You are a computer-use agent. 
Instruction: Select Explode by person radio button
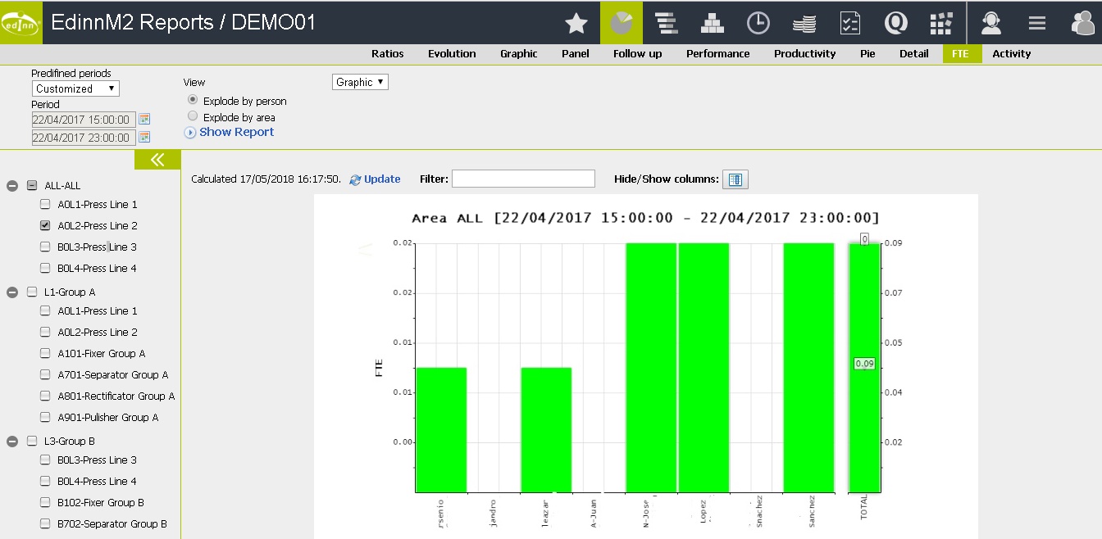[x=193, y=100]
